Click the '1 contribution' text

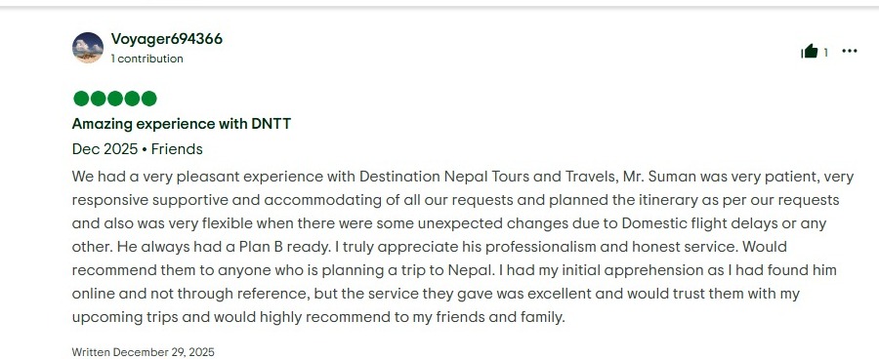point(146,59)
